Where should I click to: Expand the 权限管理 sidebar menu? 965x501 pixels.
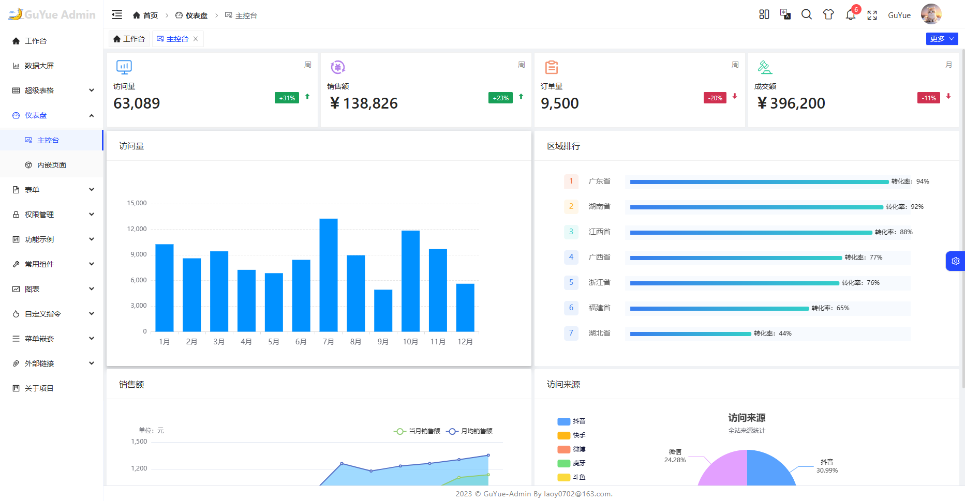point(52,215)
